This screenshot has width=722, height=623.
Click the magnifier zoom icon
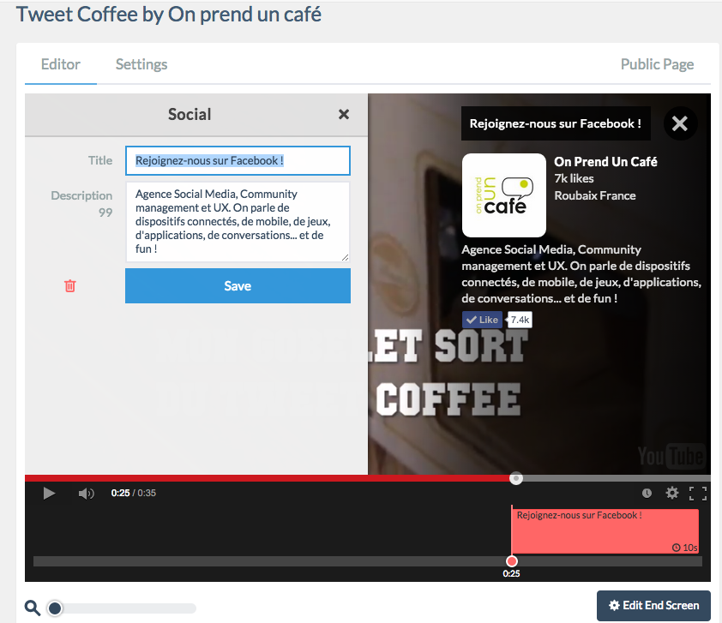coord(33,608)
